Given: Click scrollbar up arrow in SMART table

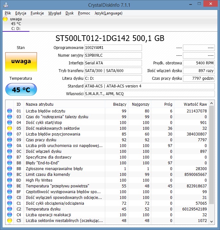Looking at the screenshot, I should tap(211, 103).
